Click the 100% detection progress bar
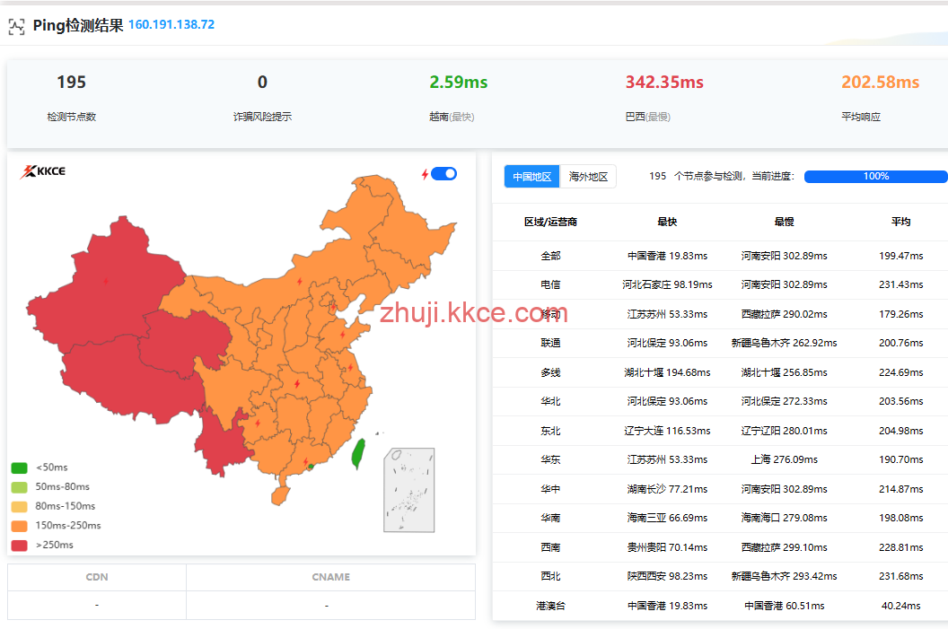Screen dimensions: 948x629 tap(875, 177)
